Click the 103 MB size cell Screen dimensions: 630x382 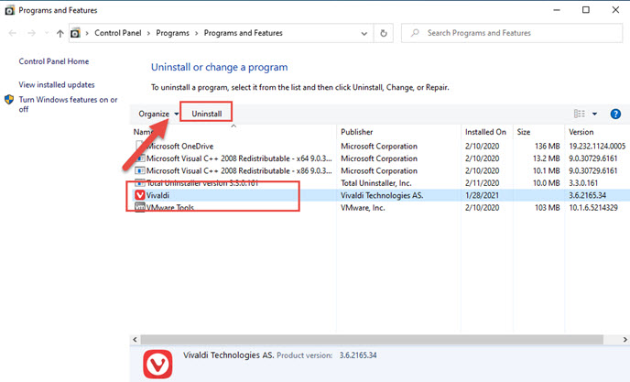[x=547, y=208]
